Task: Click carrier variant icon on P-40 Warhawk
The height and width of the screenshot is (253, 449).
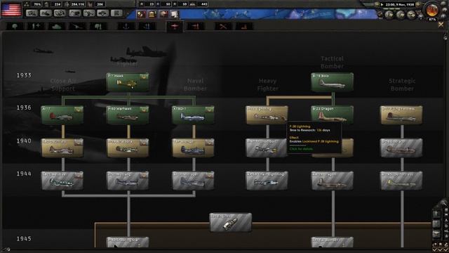Action: 144,110
